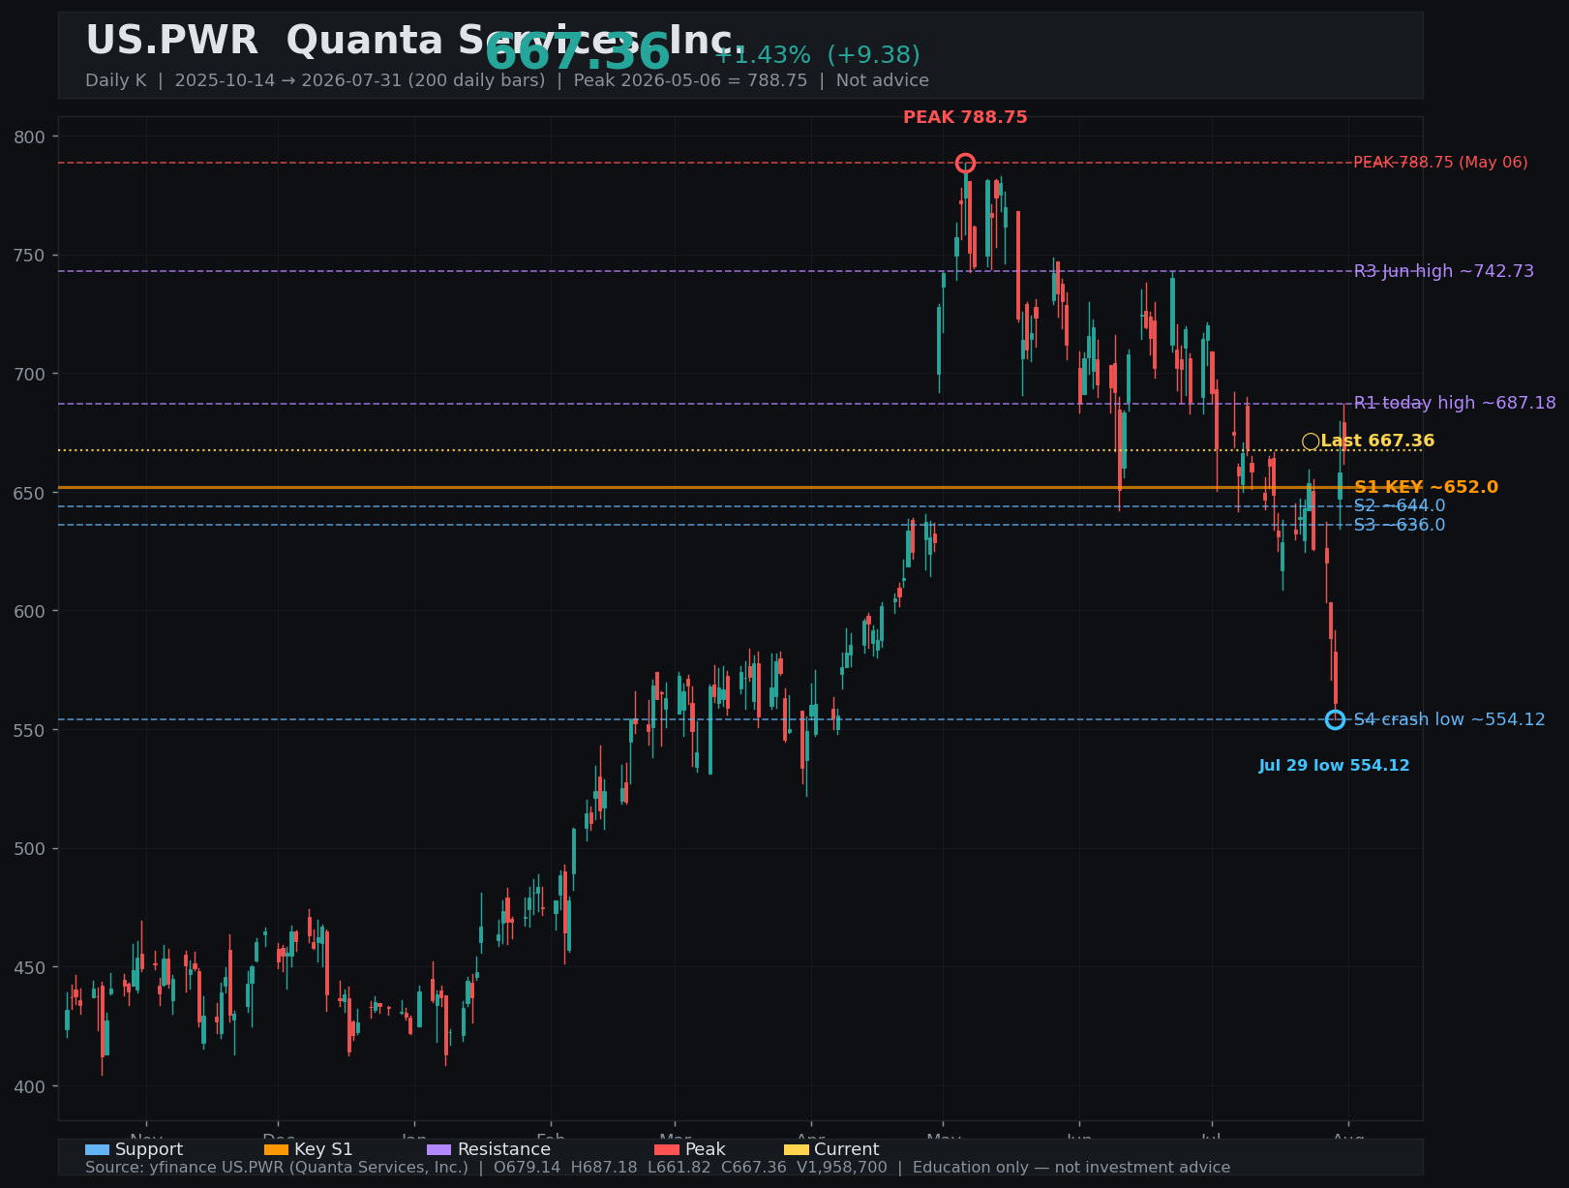
Task: Click the high value "H687.18" in the footer
Action: [604, 1168]
